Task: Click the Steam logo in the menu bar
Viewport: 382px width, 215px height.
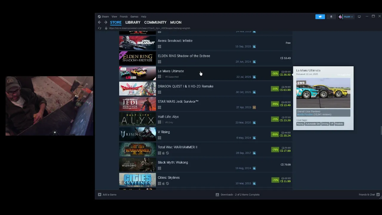Action: pos(99,17)
